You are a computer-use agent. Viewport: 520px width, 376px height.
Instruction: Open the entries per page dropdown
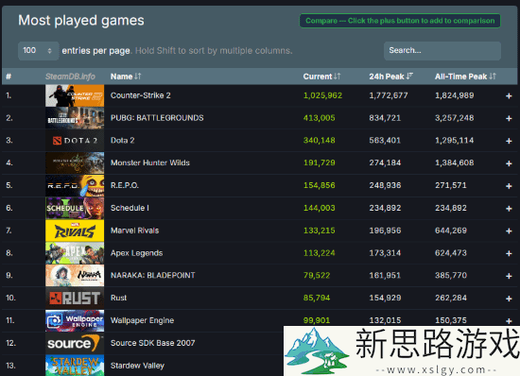click(x=38, y=51)
